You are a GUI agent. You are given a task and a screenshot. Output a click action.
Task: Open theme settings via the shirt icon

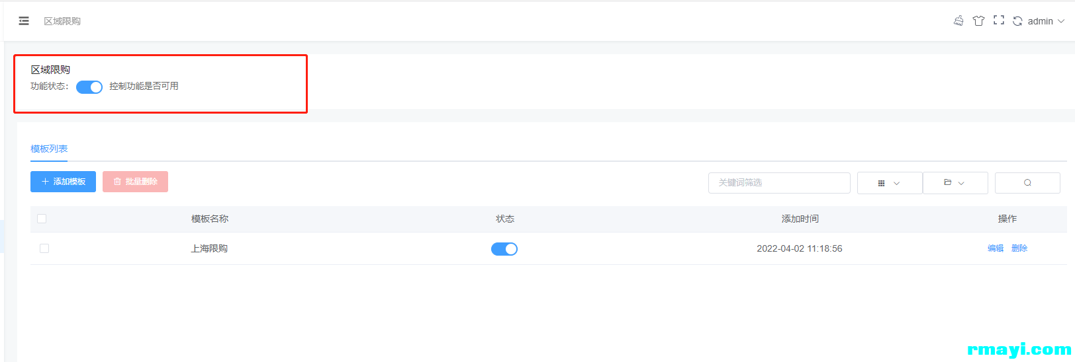click(978, 20)
